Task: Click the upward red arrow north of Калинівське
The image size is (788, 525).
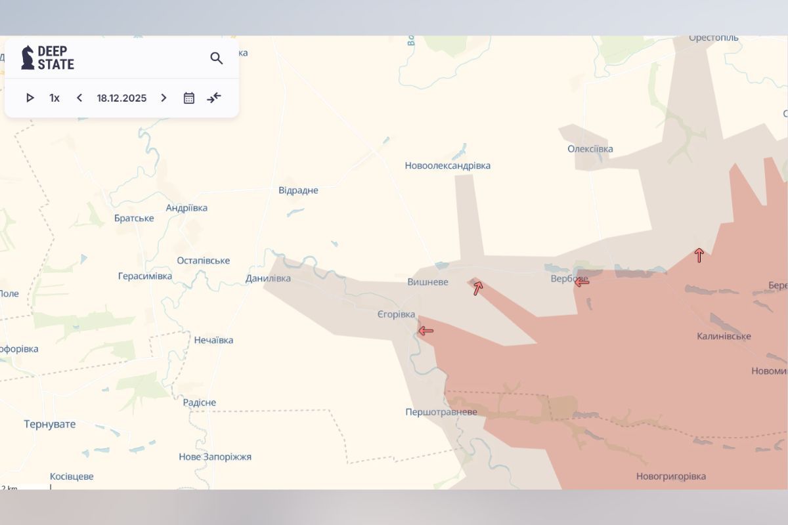Action: (699, 255)
